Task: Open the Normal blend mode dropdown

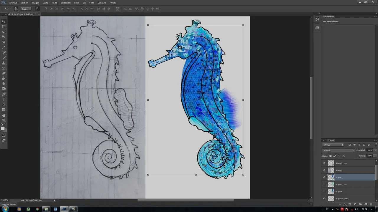Action: (338, 150)
